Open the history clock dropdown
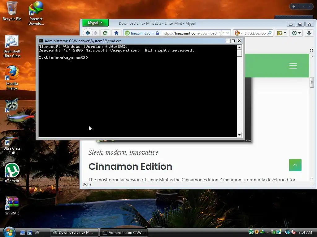 coord(296,33)
